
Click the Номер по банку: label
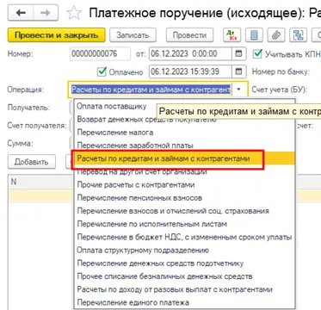click(x=281, y=71)
